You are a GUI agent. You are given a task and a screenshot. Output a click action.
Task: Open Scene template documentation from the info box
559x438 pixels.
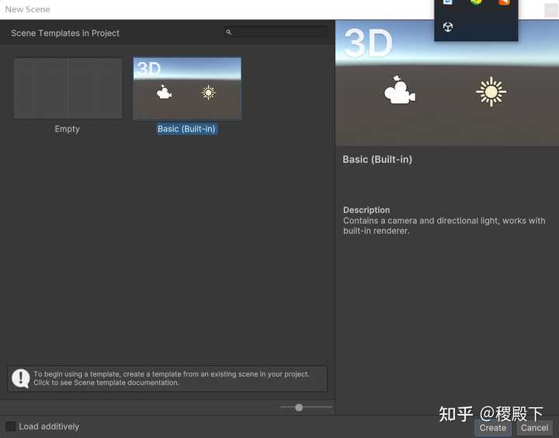(167, 378)
